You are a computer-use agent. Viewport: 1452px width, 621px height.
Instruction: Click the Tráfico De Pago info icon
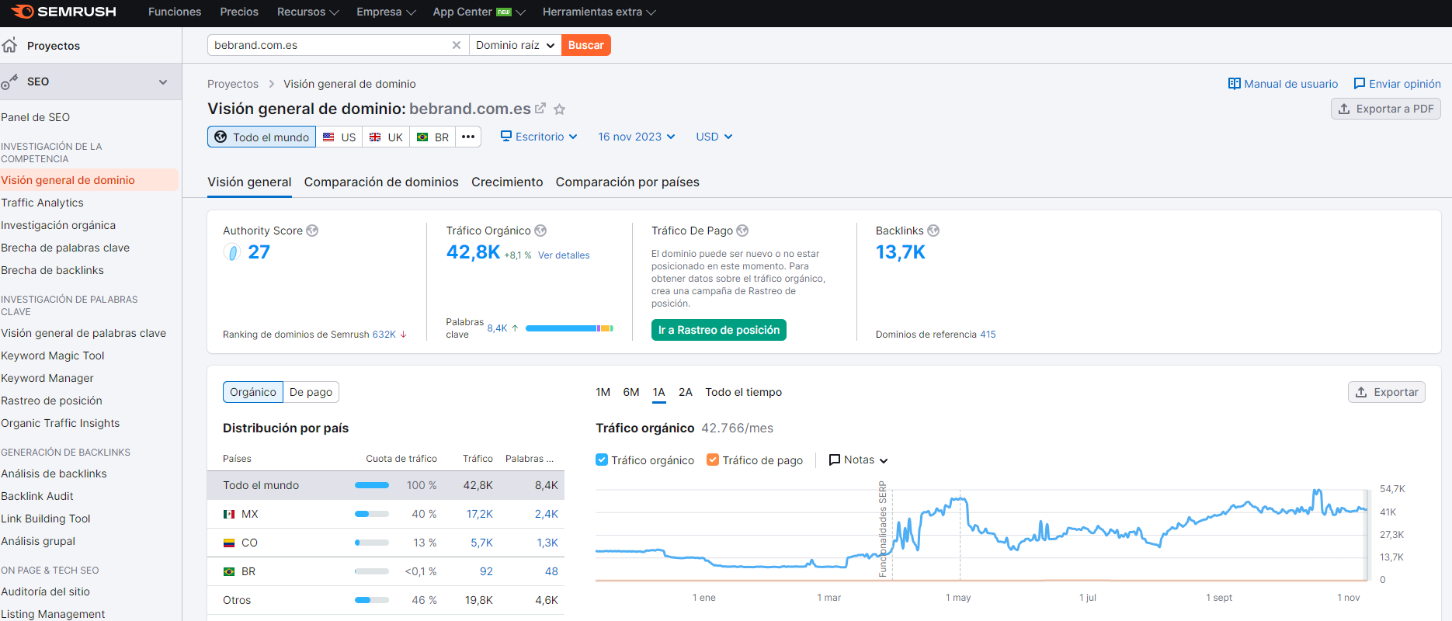(x=742, y=231)
